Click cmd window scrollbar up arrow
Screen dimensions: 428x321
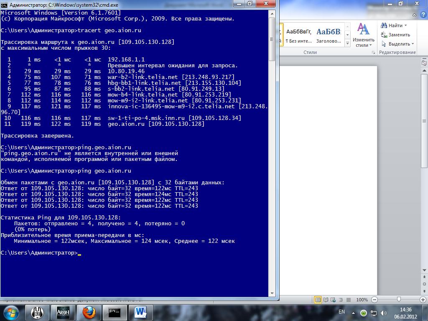[x=272, y=13]
